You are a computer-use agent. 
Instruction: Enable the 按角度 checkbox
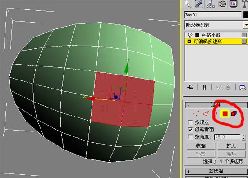190,137
